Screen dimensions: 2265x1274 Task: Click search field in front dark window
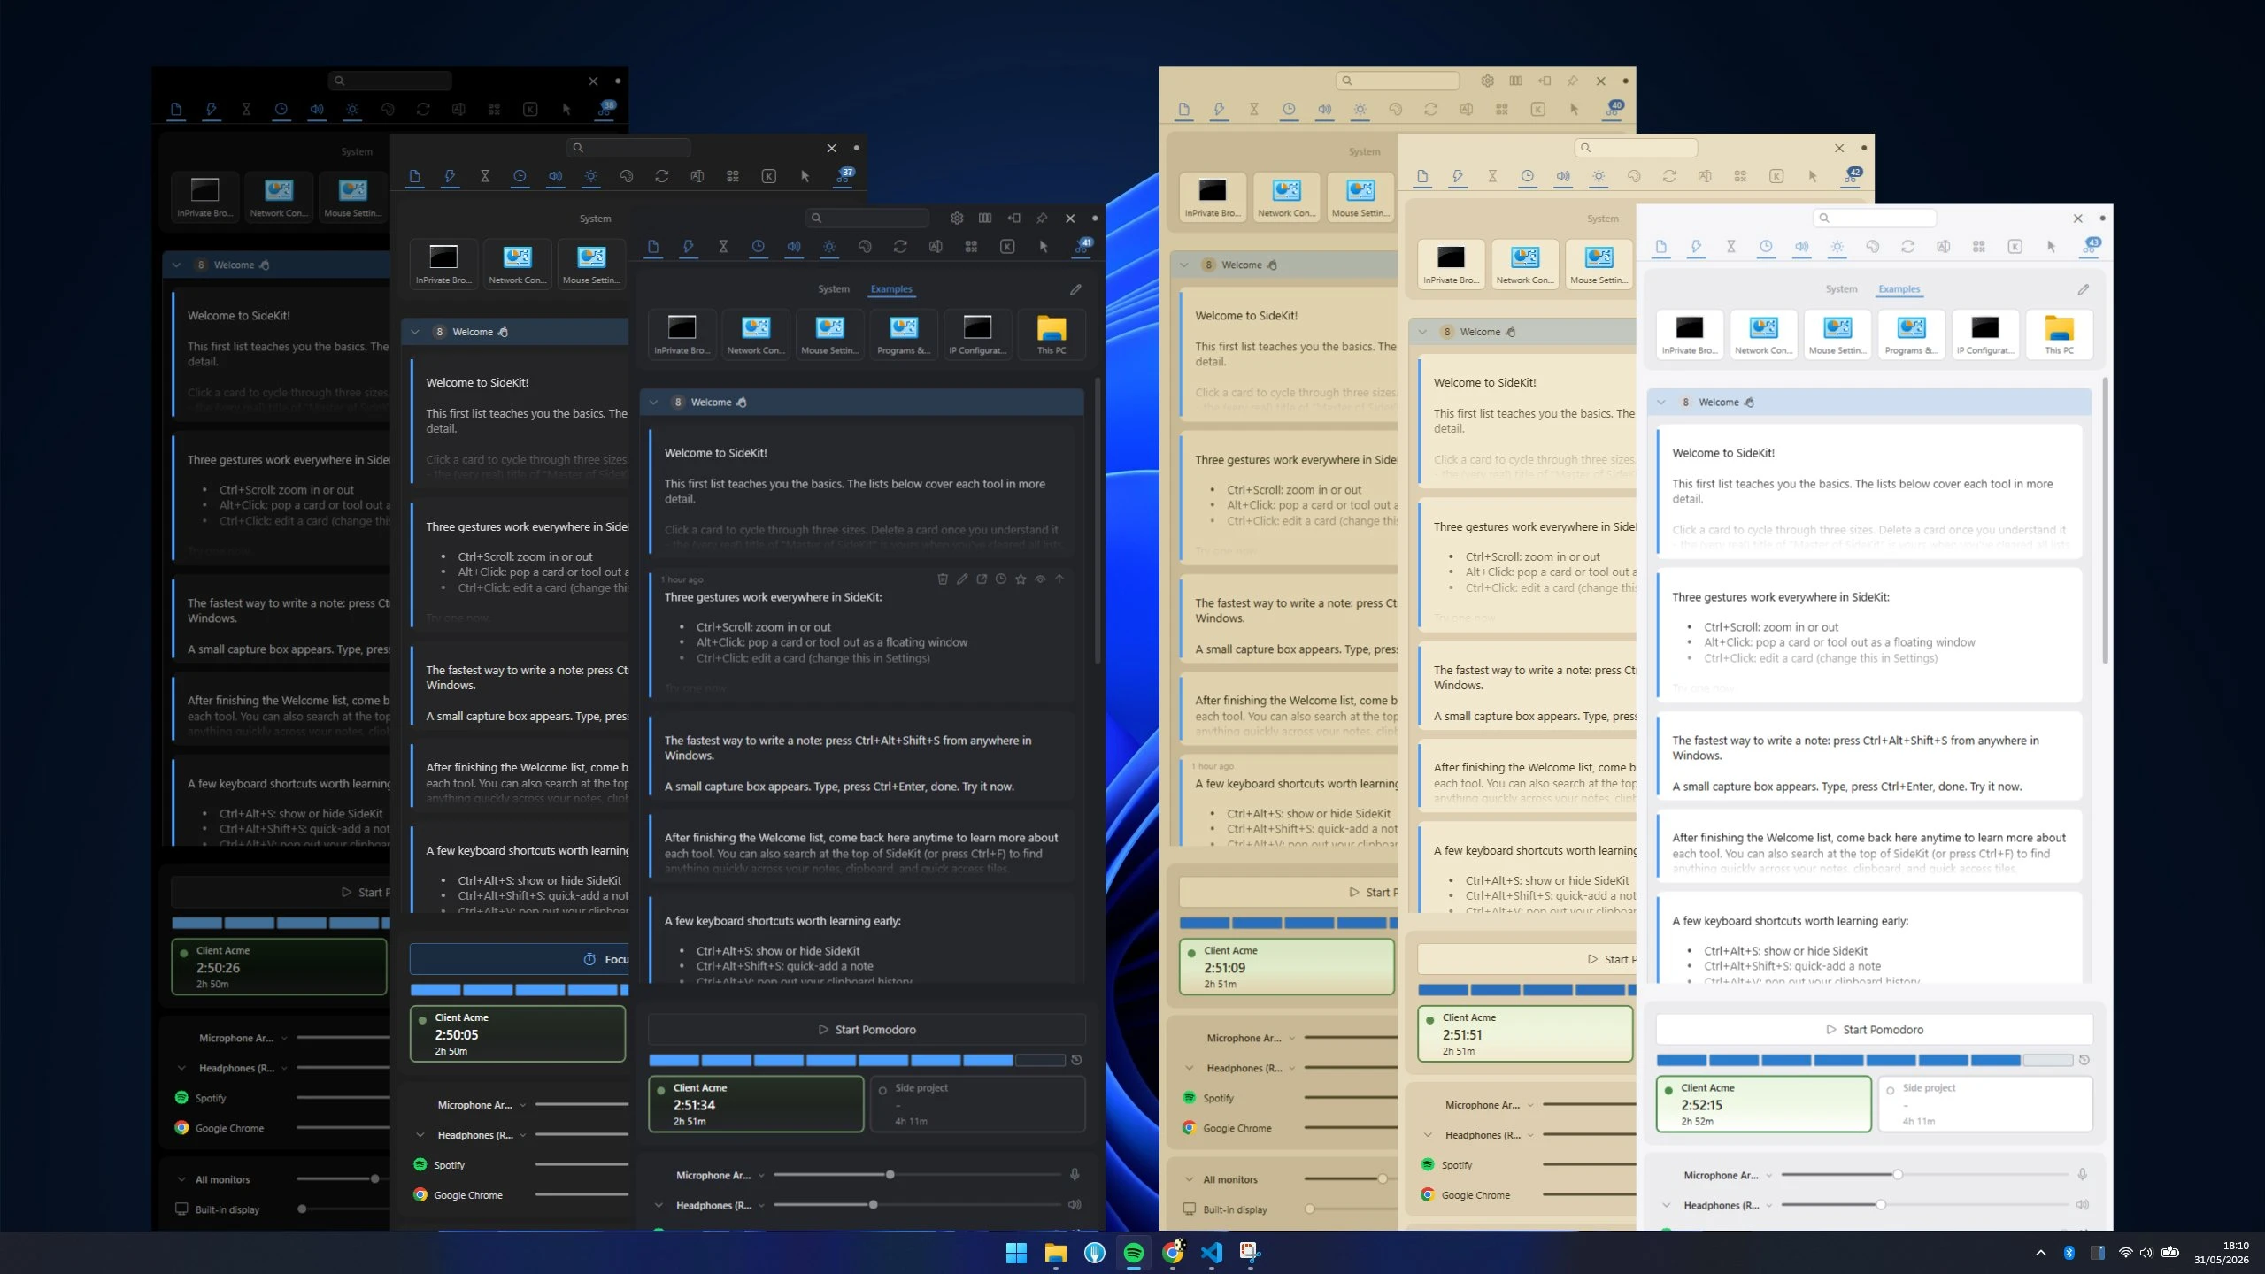[x=867, y=218]
